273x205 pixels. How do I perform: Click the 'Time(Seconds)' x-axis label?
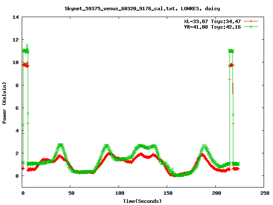pyautogui.click(x=142, y=201)
